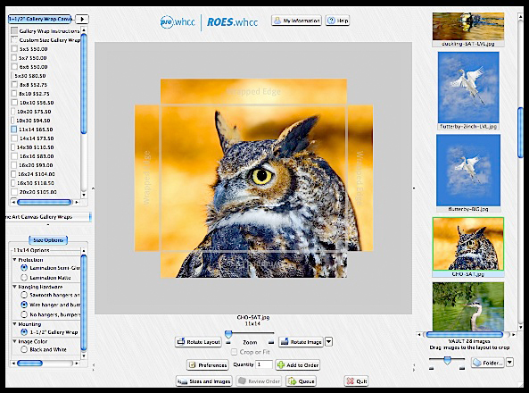Click the large thumbnail size icon
This screenshot has height=393, width=529.
click(462, 368)
